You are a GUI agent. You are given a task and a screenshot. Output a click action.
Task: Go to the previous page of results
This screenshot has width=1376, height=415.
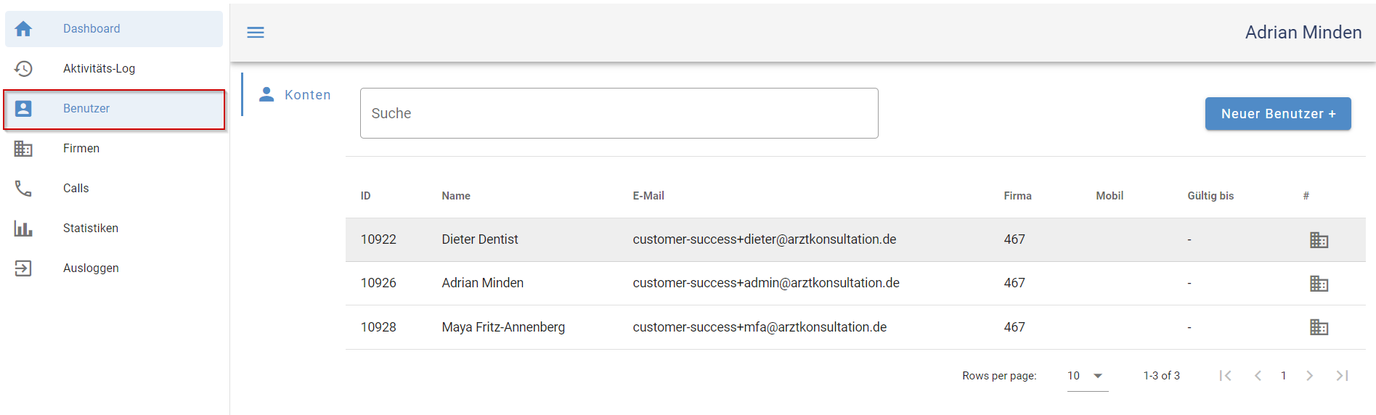click(1258, 376)
